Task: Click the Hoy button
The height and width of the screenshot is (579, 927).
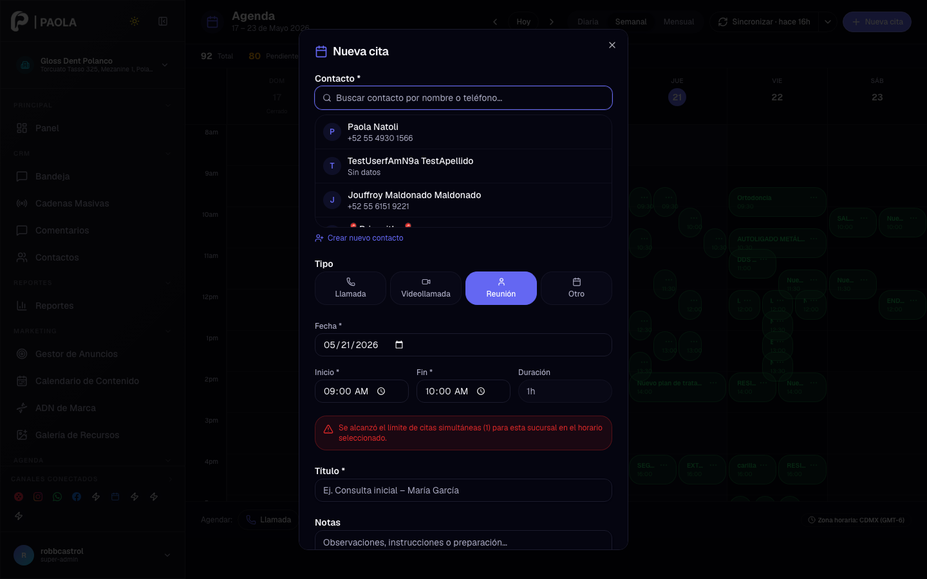Action: tap(523, 22)
